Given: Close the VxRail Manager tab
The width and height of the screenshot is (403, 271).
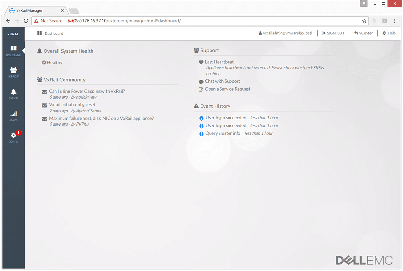Looking at the screenshot, I should tap(62, 10).
